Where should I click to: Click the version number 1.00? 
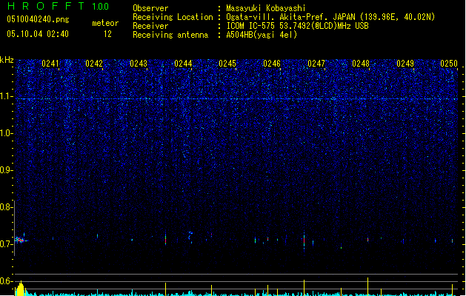tap(101, 7)
